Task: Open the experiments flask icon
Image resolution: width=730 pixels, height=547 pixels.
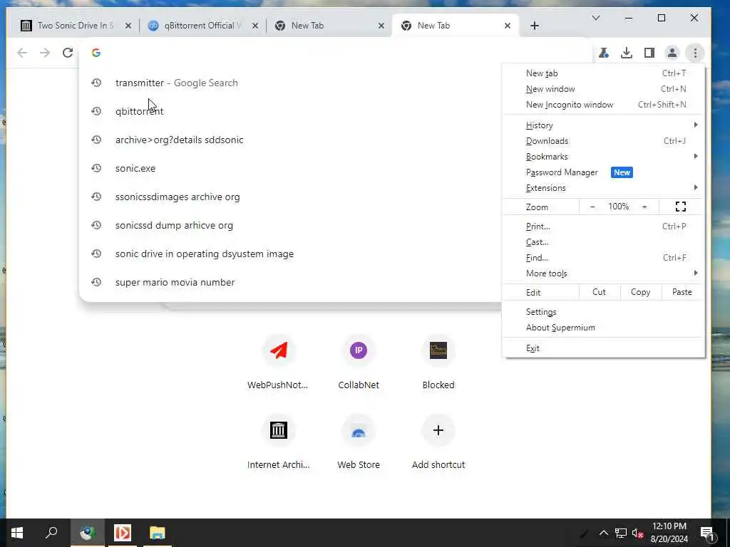Action: click(604, 53)
